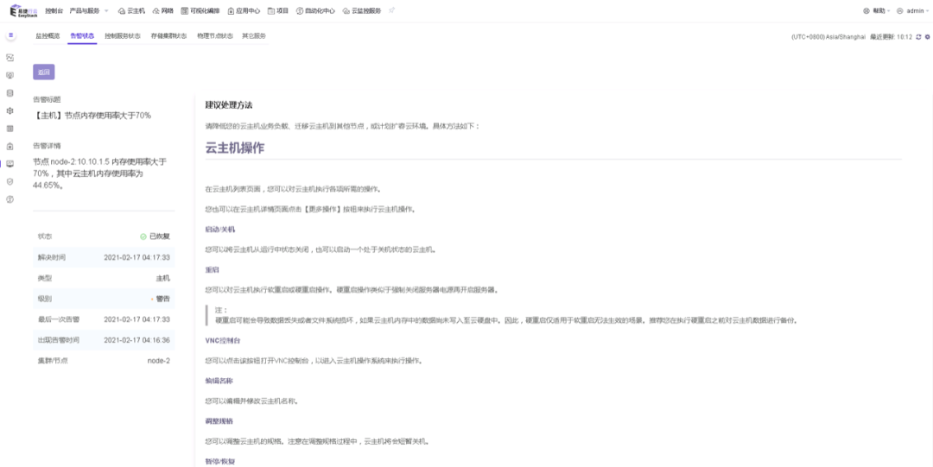Click the 云监控服务 icon in top bar
This screenshot has height=467, width=933.
point(346,10)
